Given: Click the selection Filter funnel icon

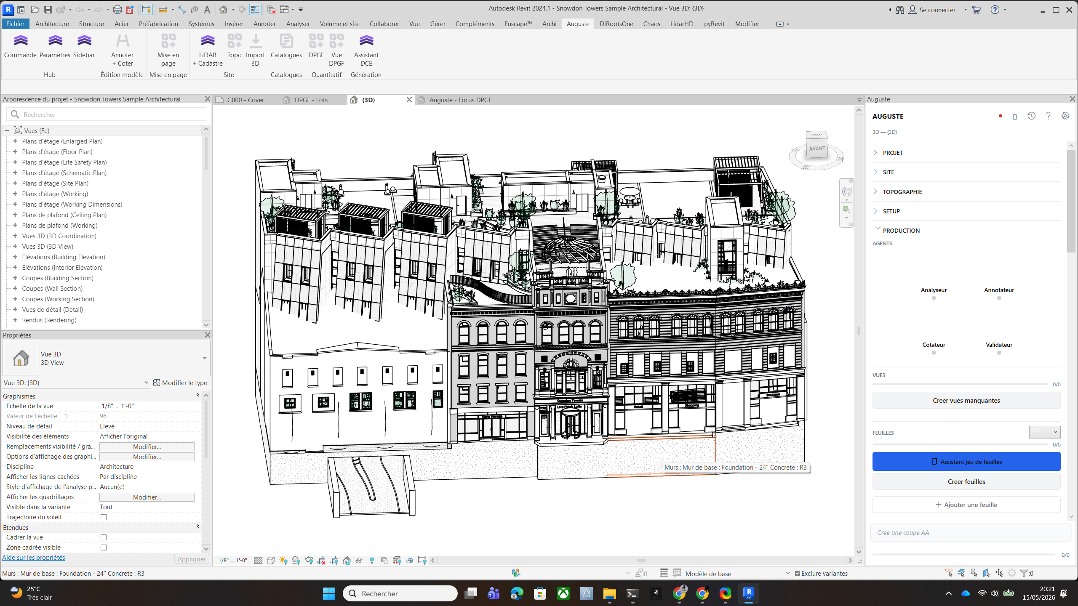Looking at the screenshot, I should [x=1024, y=573].
